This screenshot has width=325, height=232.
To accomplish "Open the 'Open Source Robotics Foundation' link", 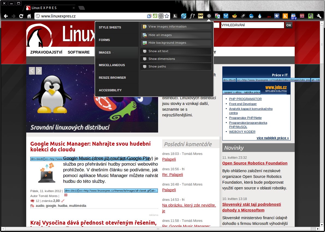I will point(255,163).
